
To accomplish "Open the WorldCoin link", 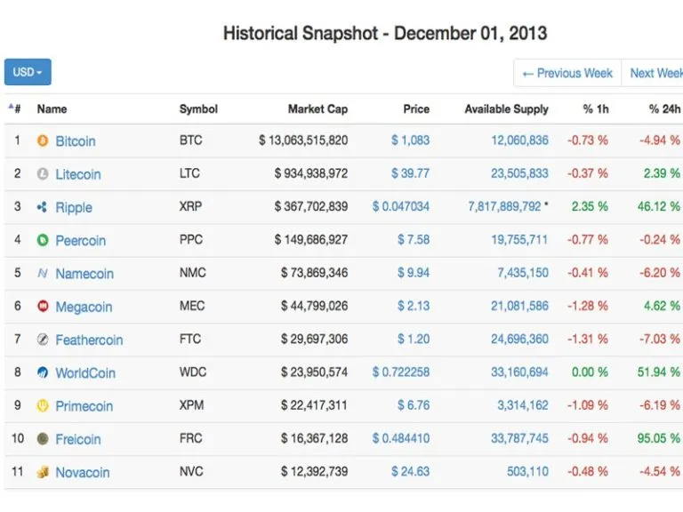I will (x=85, y=372).
